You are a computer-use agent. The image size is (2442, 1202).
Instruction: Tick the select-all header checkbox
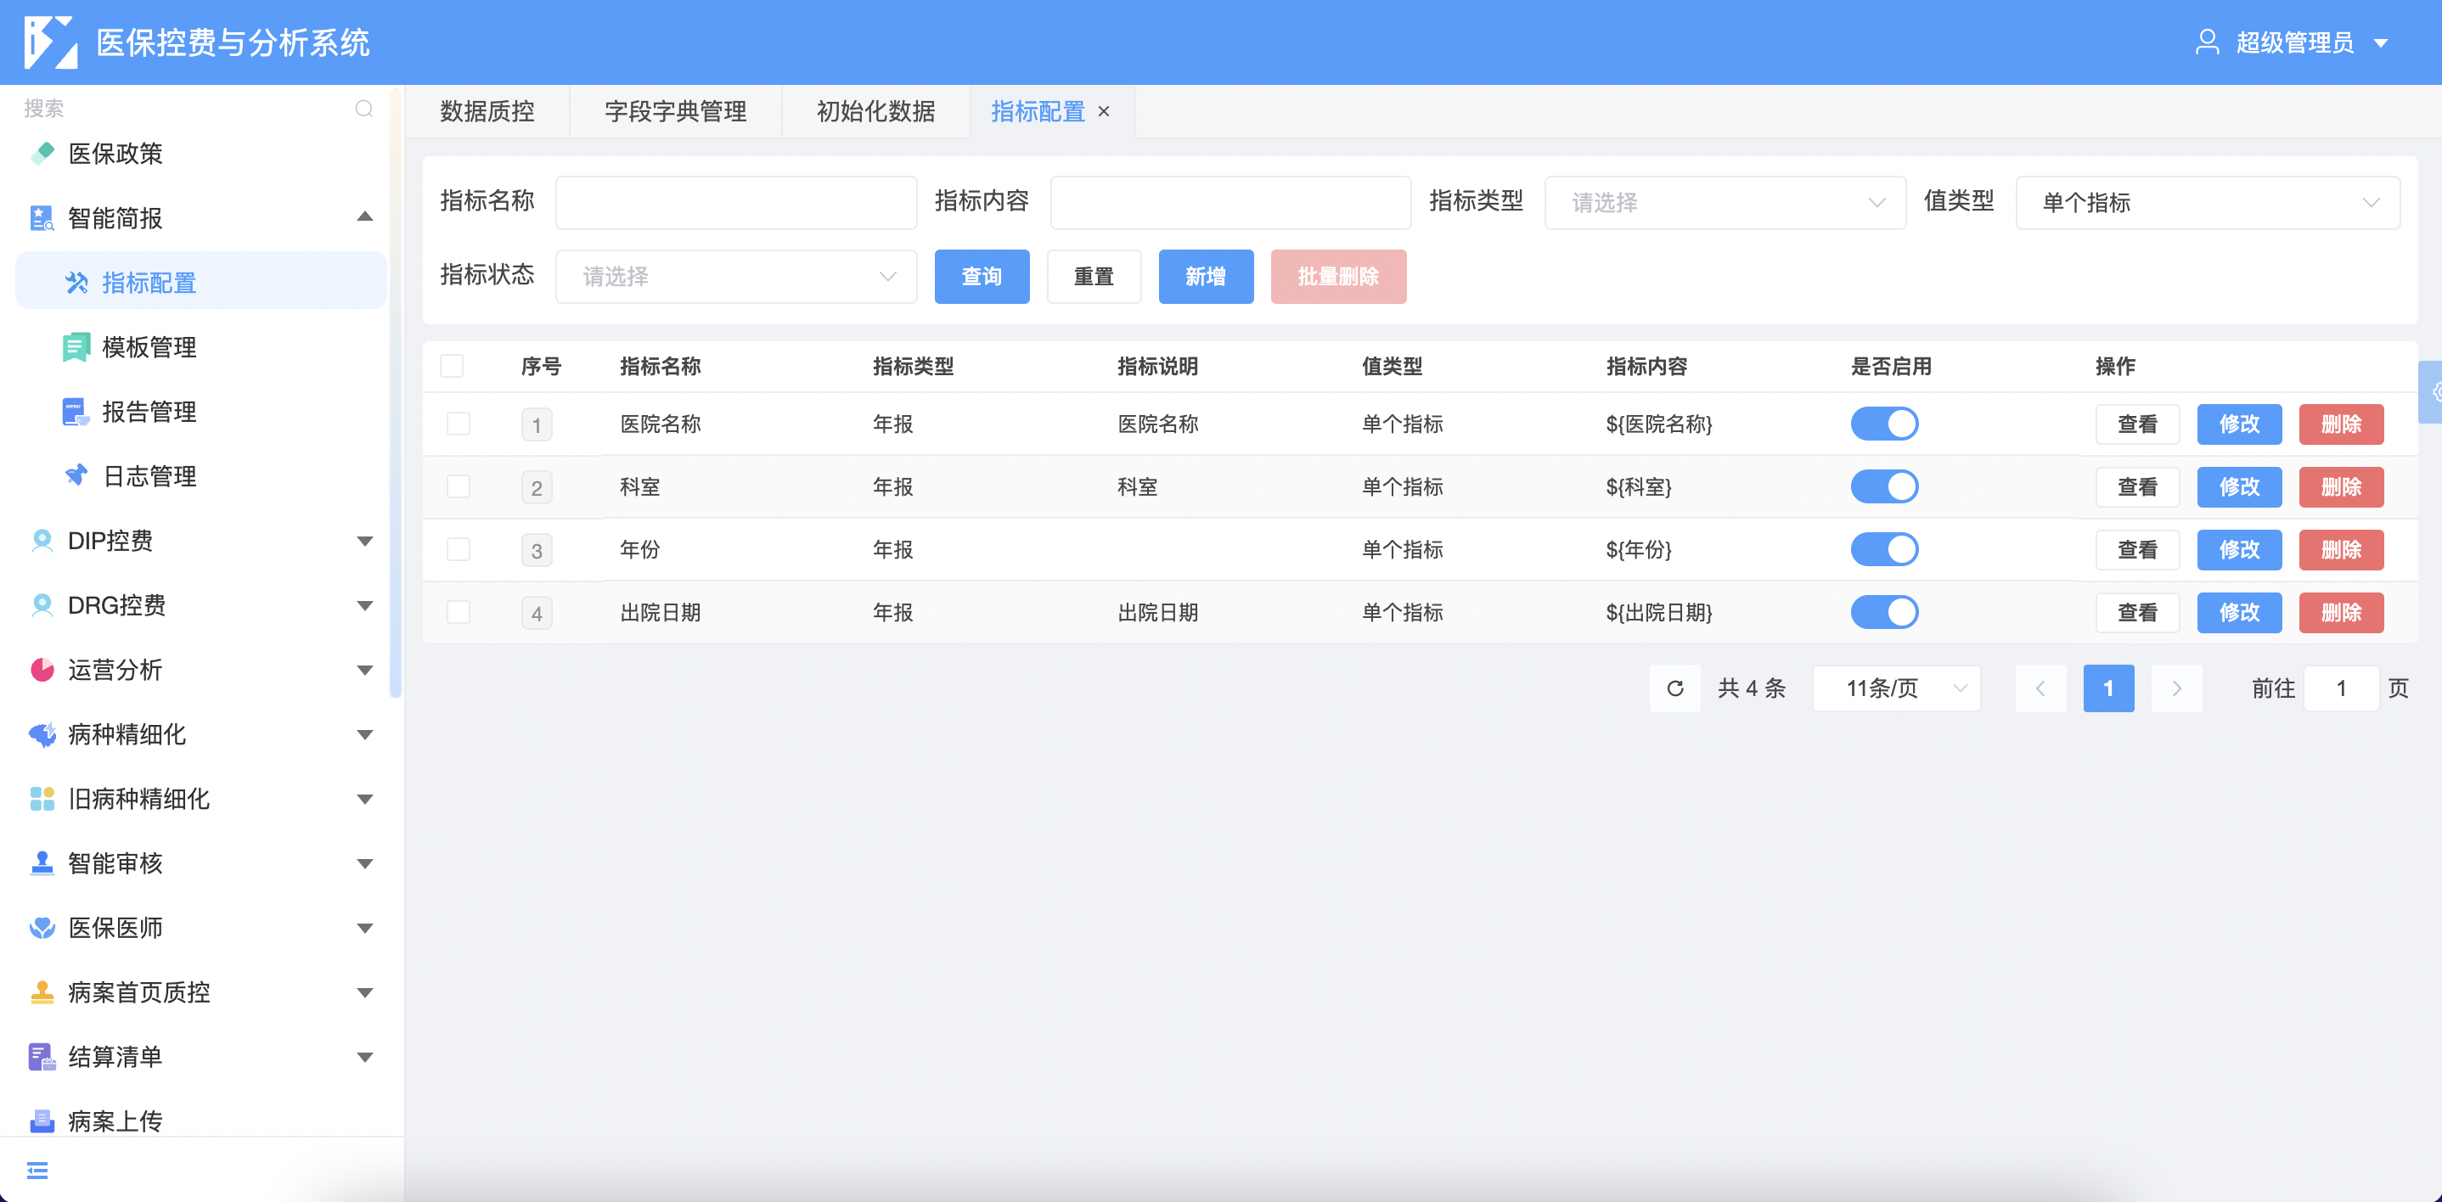(x=453, y=366)
